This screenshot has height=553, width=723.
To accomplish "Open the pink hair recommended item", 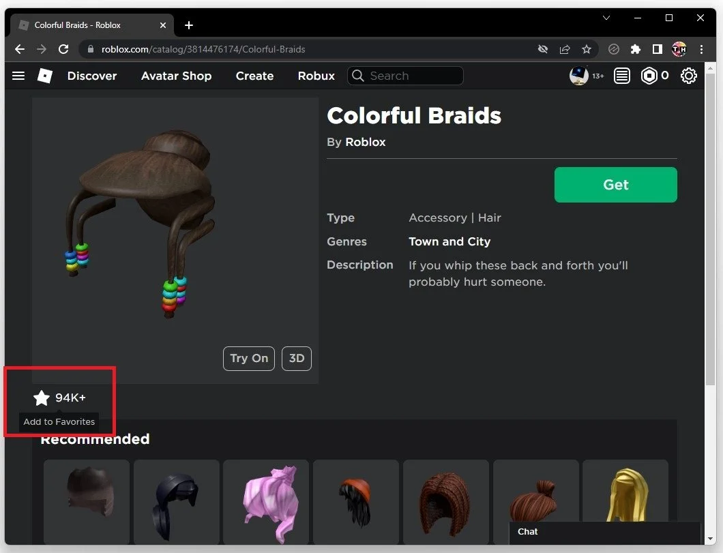I will pos(266,503).
